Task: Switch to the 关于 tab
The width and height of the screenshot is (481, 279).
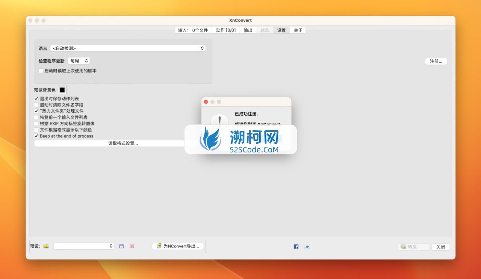Action: point(298,30)
